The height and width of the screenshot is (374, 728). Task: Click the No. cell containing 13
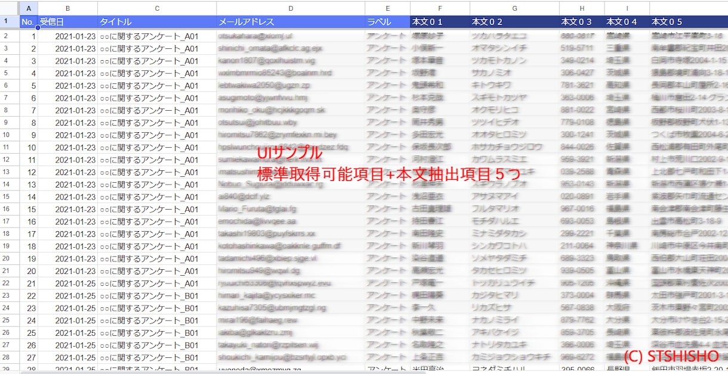pos(28,185)
